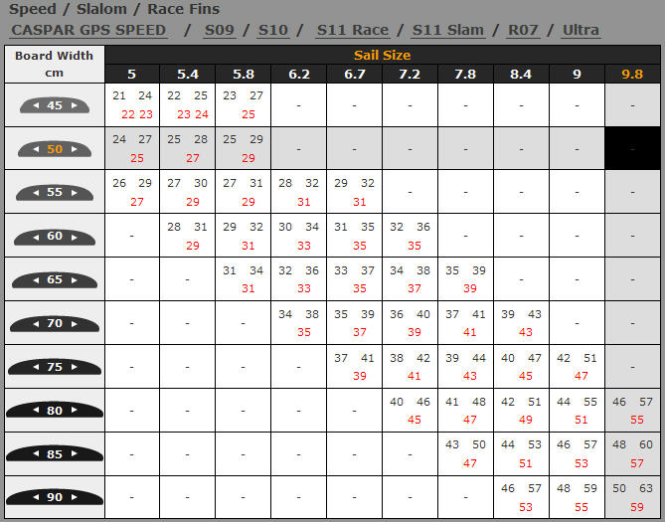The height and width of the screenshot is (522, 665).
Task: Select board width 70 number label
Action: [x=55, y=323]
